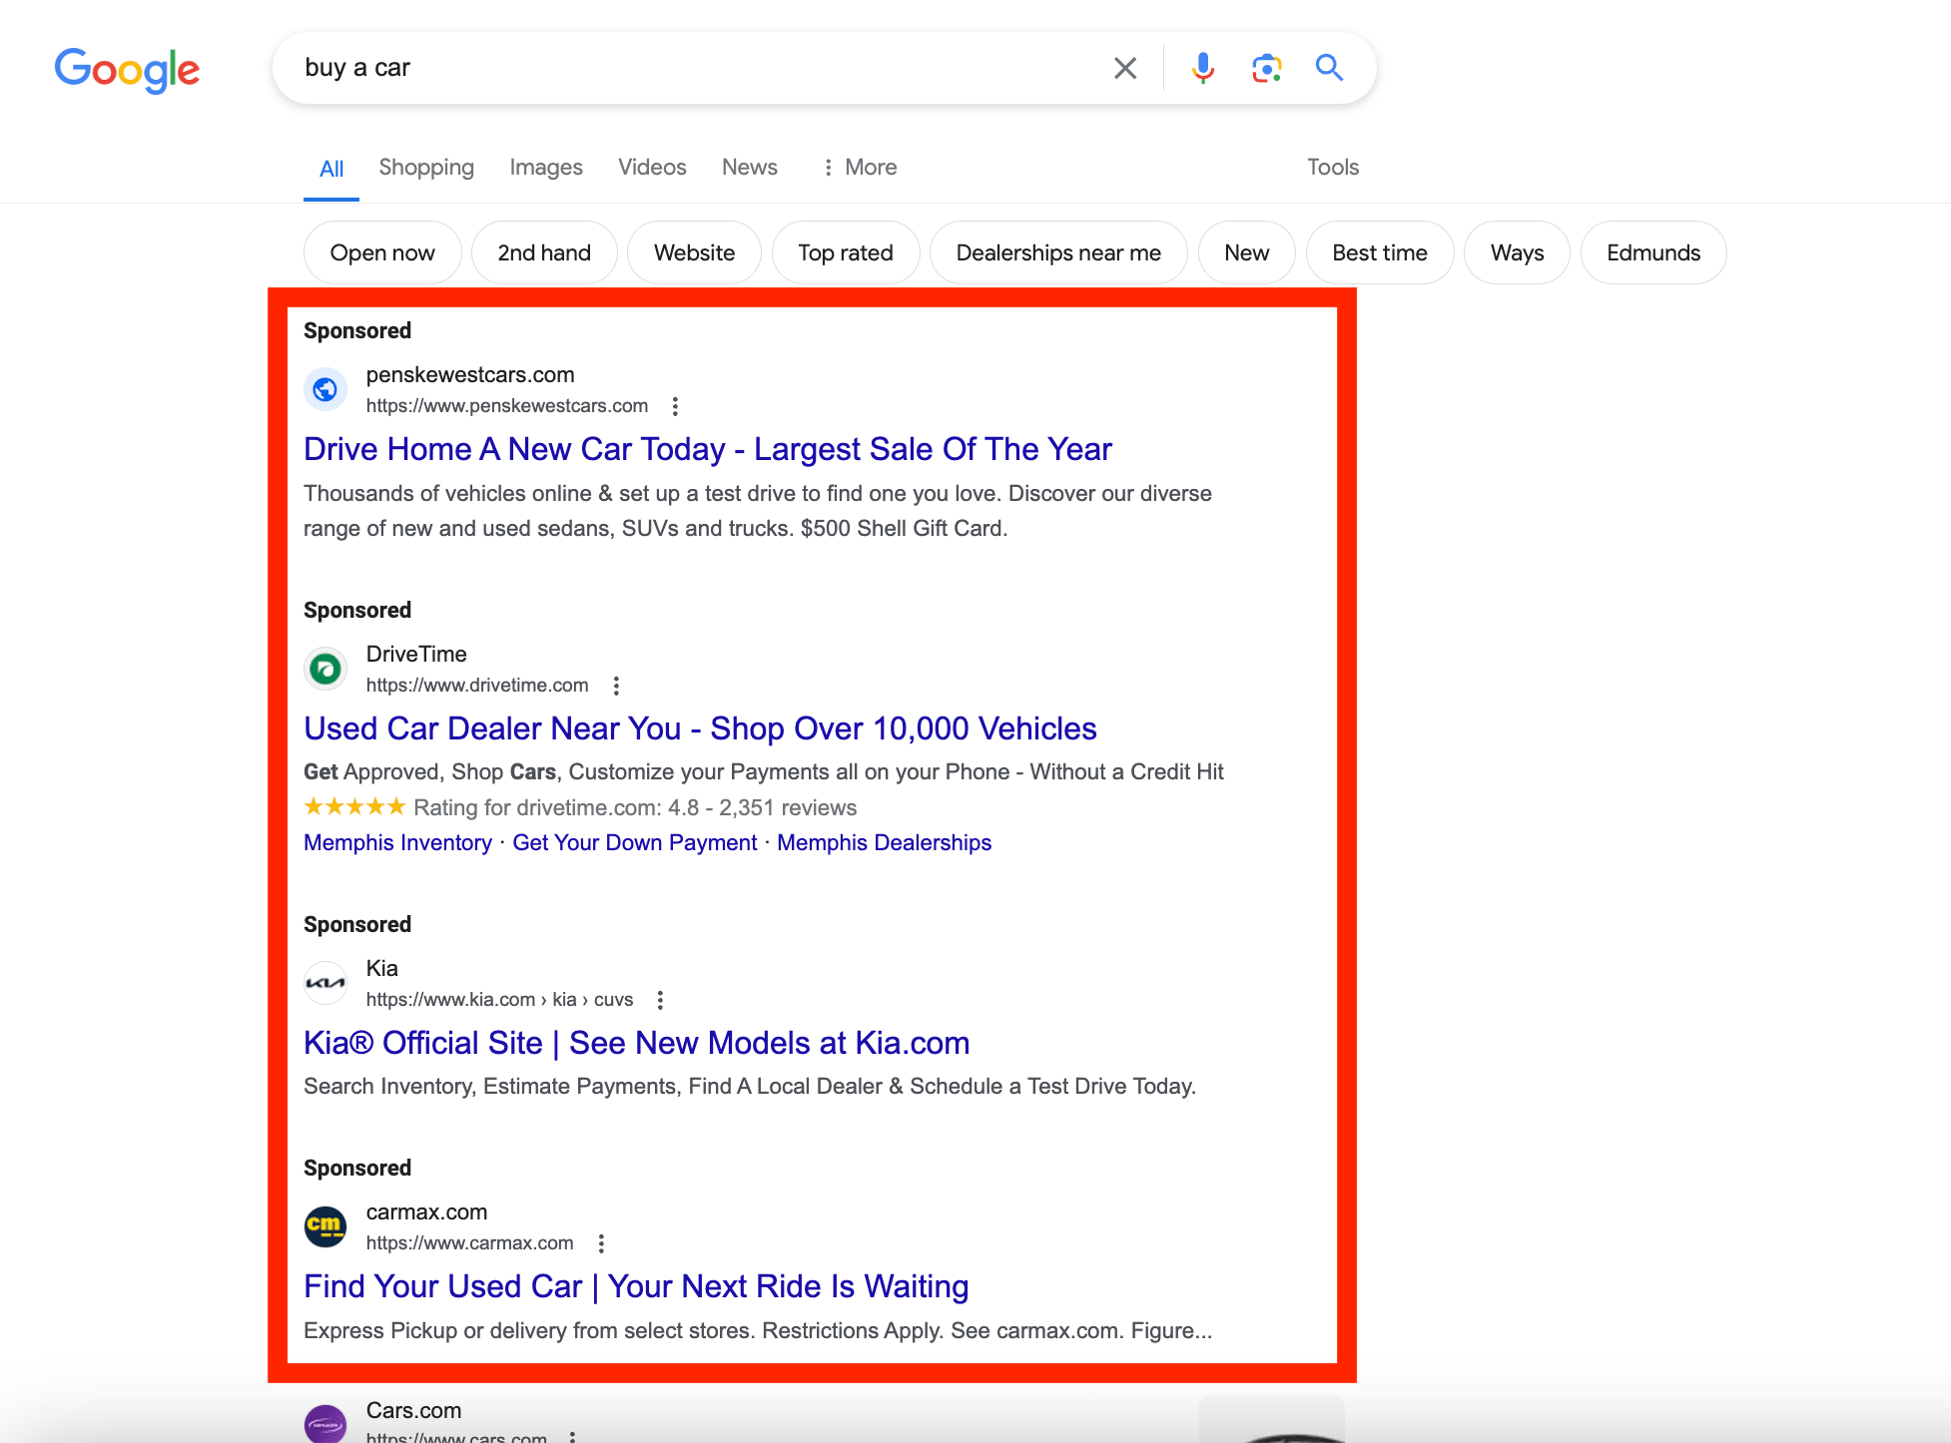Click the Kia logo favicon
The image size is (1951, 1443).
click(325, 983)
